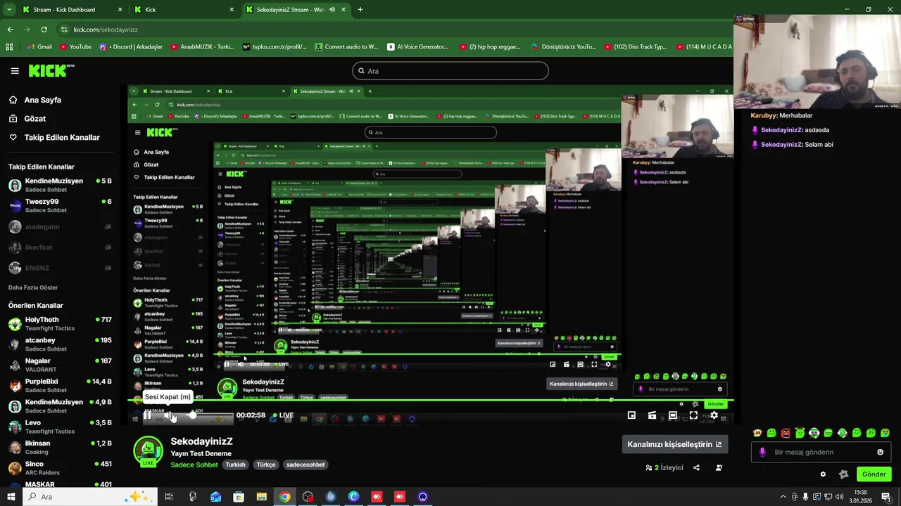The height and width of the screenshot is (506, 901).
Task: Click the chat message input field
Action: (820, 452)
